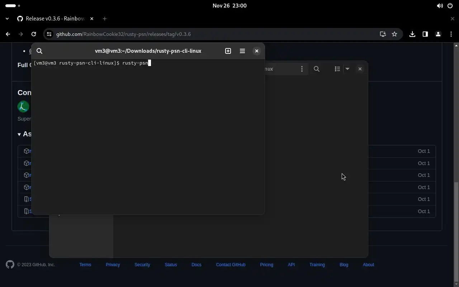The width and height of the screenshot is (459, 287).
Task: Click the contributor avatar
Action: coord(23,107)
